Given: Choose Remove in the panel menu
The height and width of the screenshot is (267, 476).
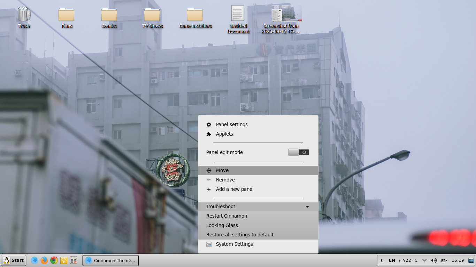Looking at the screenshot, I should pyautogui.click(x=258, y=180).
